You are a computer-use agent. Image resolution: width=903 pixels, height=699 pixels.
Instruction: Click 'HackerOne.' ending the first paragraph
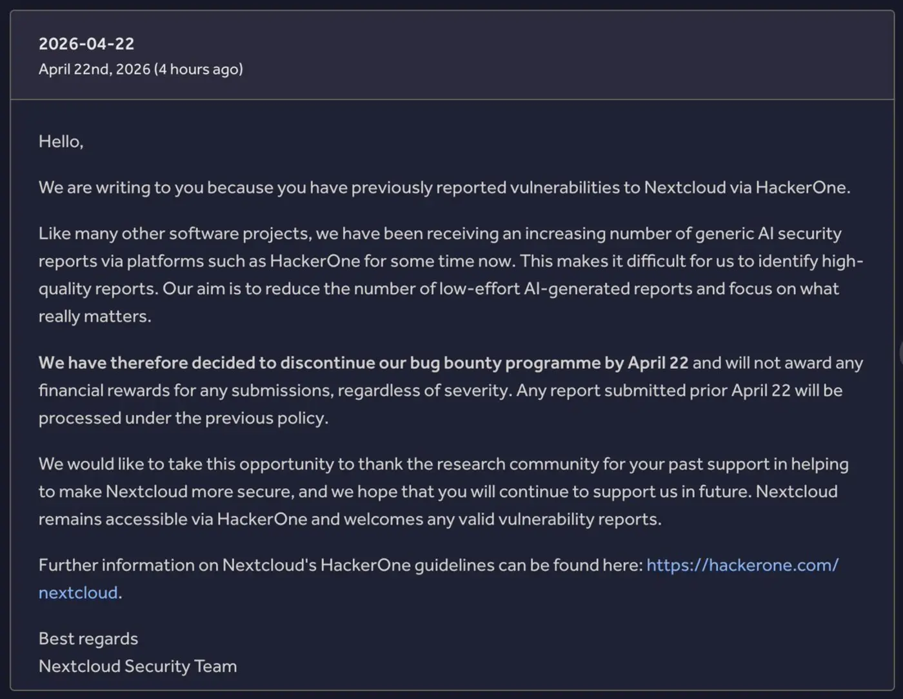pos(802,188)
